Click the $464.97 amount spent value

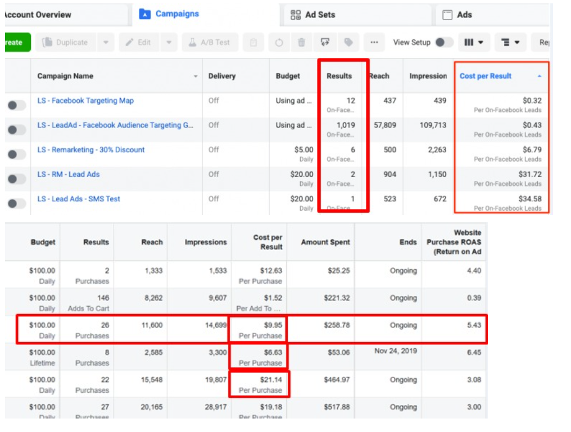[x=337, y=380]
